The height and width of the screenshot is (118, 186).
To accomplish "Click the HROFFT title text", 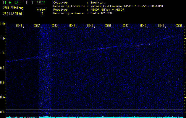I will tap(17, 2).
